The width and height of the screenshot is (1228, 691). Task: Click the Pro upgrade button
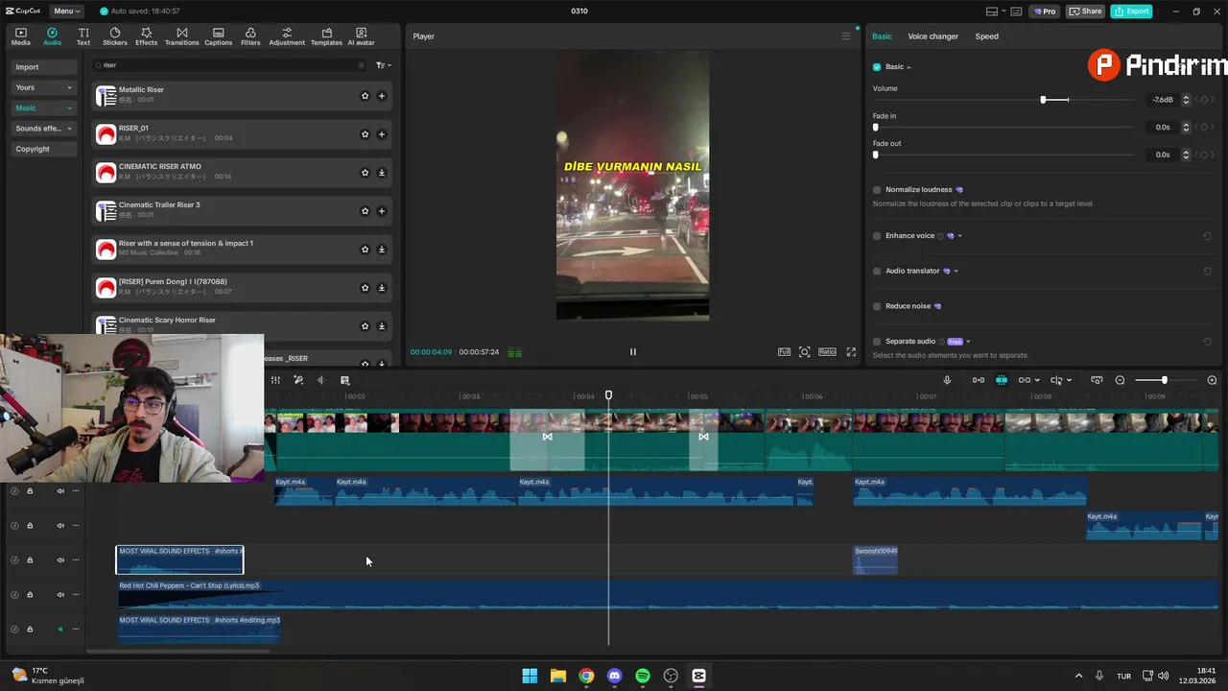(x=1045, y=12)
